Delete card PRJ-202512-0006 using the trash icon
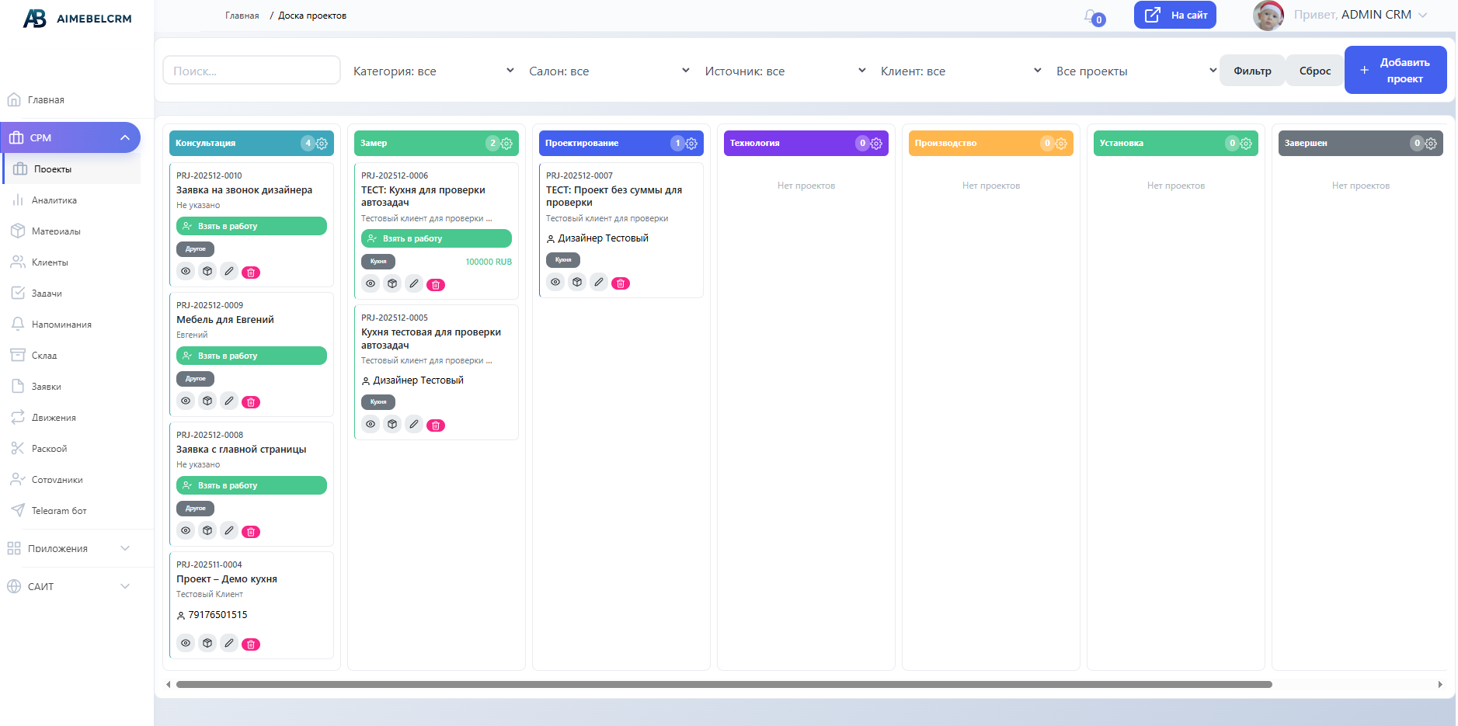Viewport: 1458px width, 726px height. (436, 284)
